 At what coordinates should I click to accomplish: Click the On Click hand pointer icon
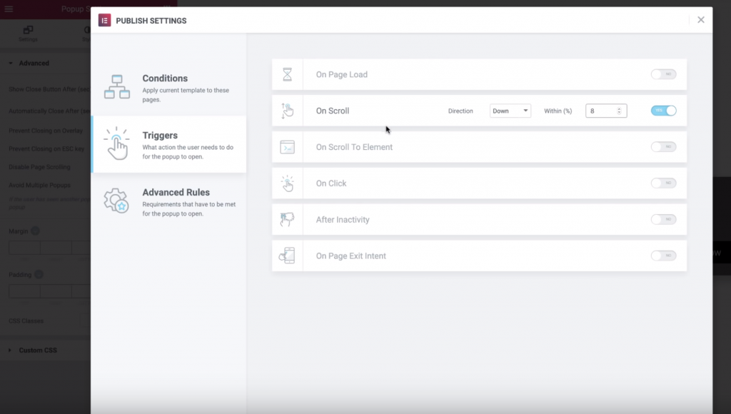point(287,183)
